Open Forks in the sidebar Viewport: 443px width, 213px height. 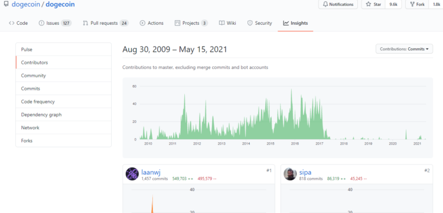(64, 140)
